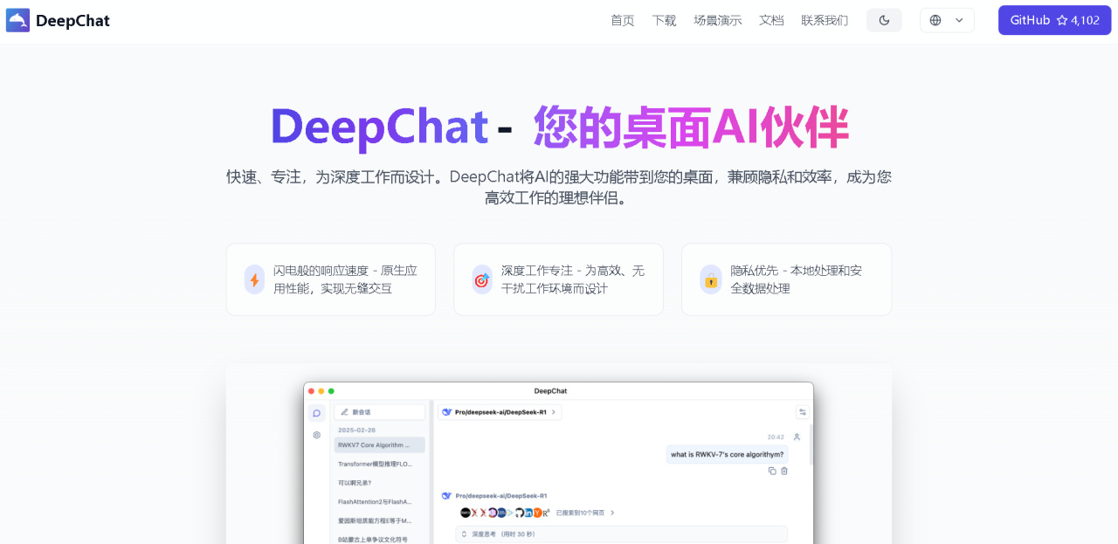Open the 场景演示 nav item
The height and width of the screenshot is (544, 1118).
tap(718, 20)
